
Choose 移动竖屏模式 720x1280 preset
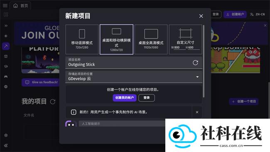[x=82, y=40]
